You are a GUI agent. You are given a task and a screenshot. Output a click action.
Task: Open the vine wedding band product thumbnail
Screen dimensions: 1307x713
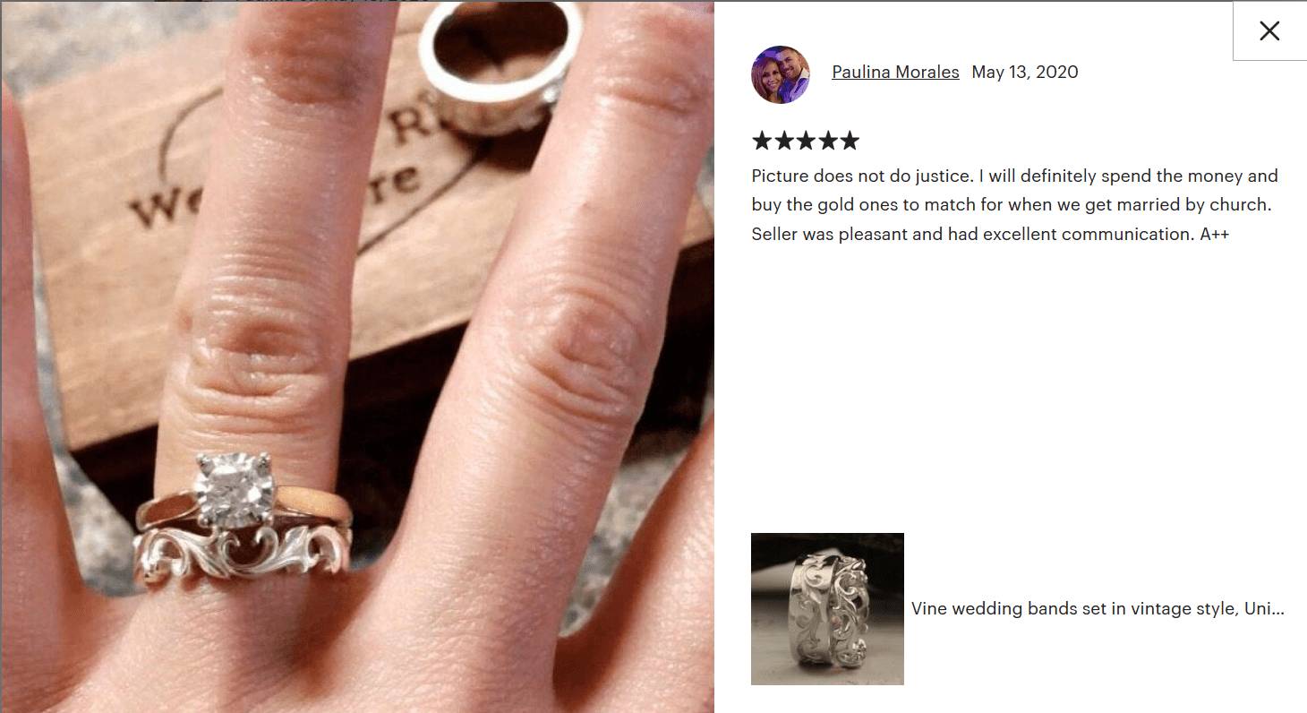click(827, 609)
